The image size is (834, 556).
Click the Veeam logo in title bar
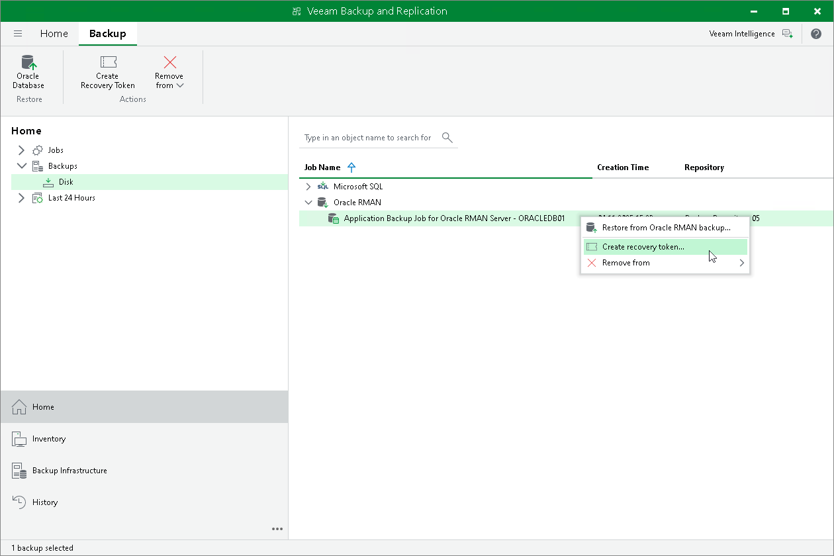297,11
